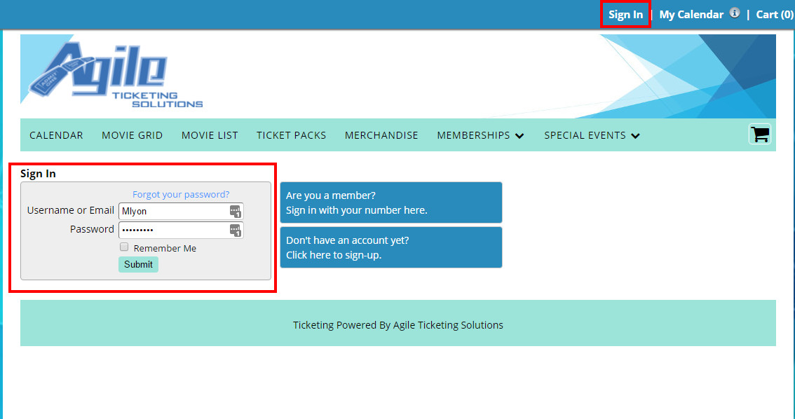Select Ticket Packs in navigation

tap(291, 135)
